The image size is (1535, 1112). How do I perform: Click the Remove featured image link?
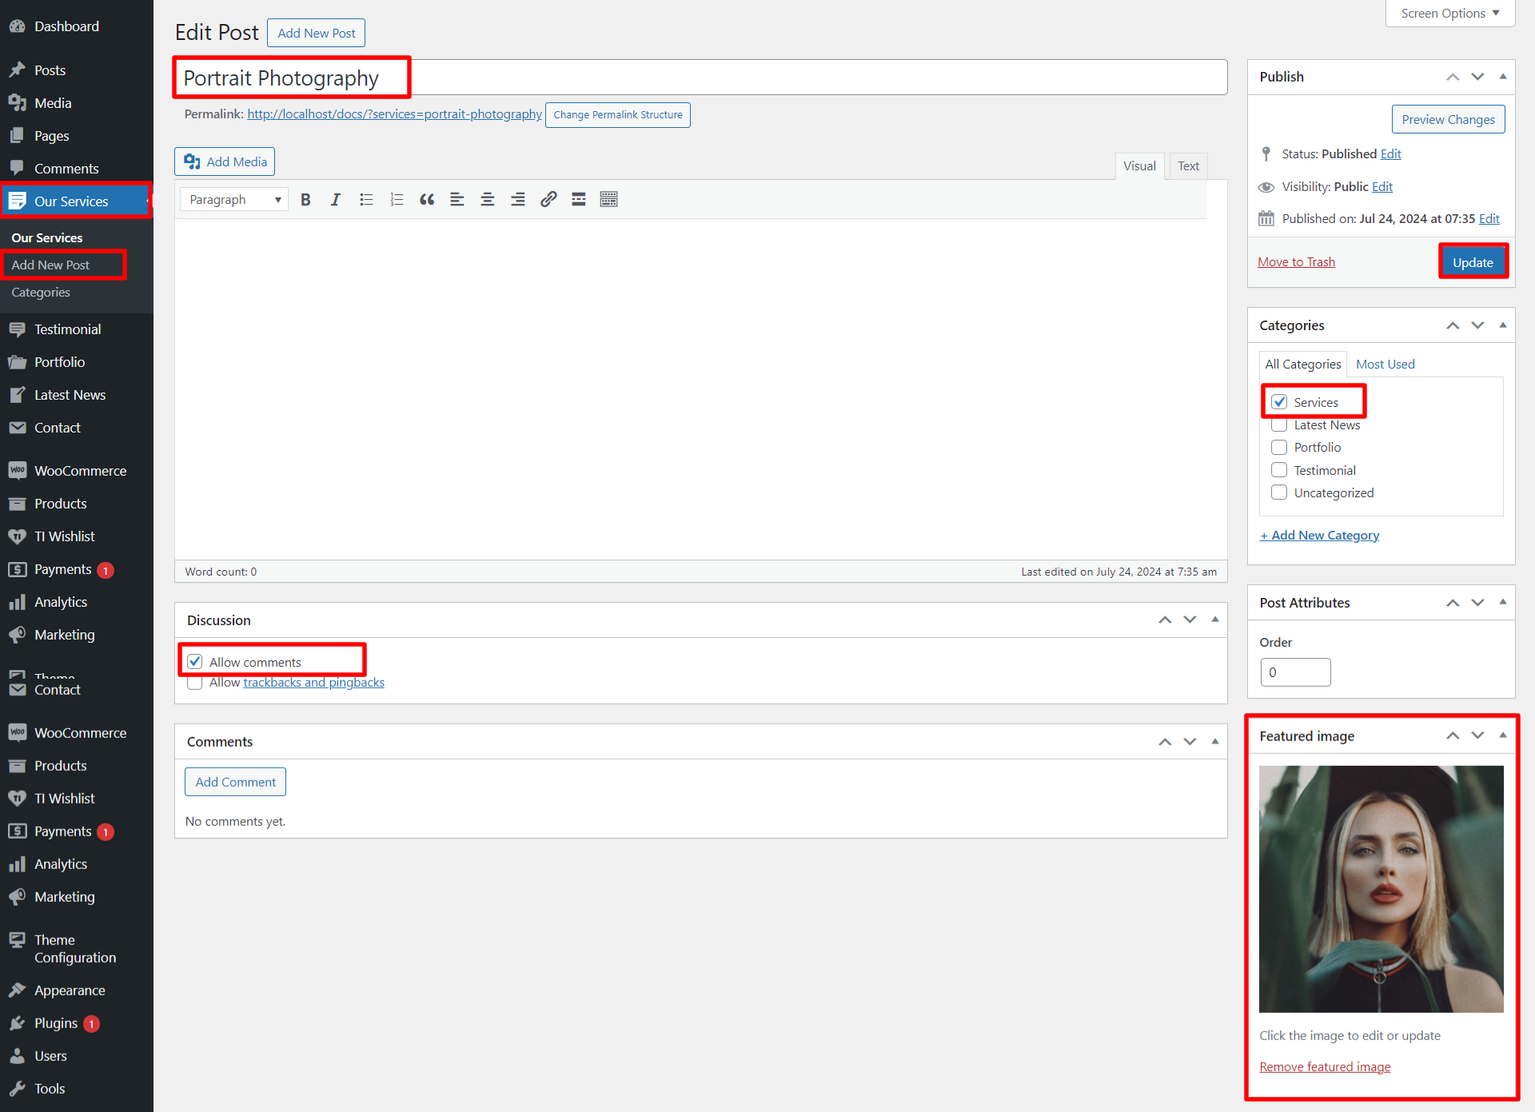pyautogui.click(x=1325, y=1067)
